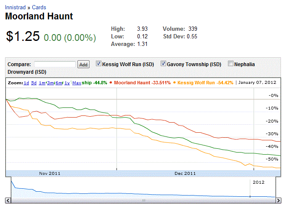286x209 pixels.
Task: Switch chart range to 6m
Action: click(59, 83)
